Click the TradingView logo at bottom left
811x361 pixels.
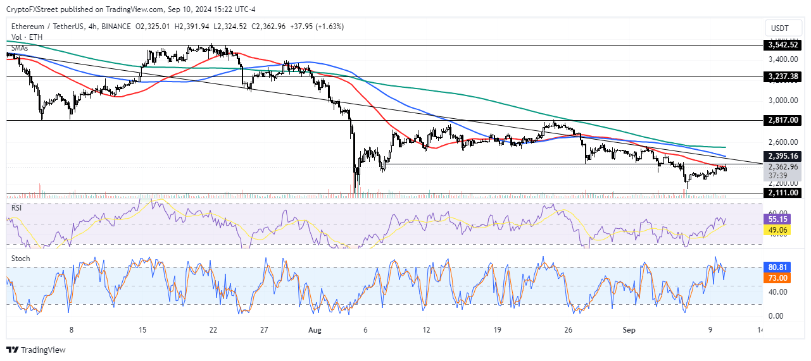click(x=35, y=350)
